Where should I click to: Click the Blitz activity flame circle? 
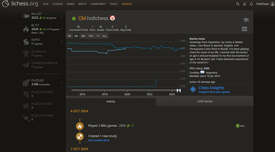pos(80,126)
